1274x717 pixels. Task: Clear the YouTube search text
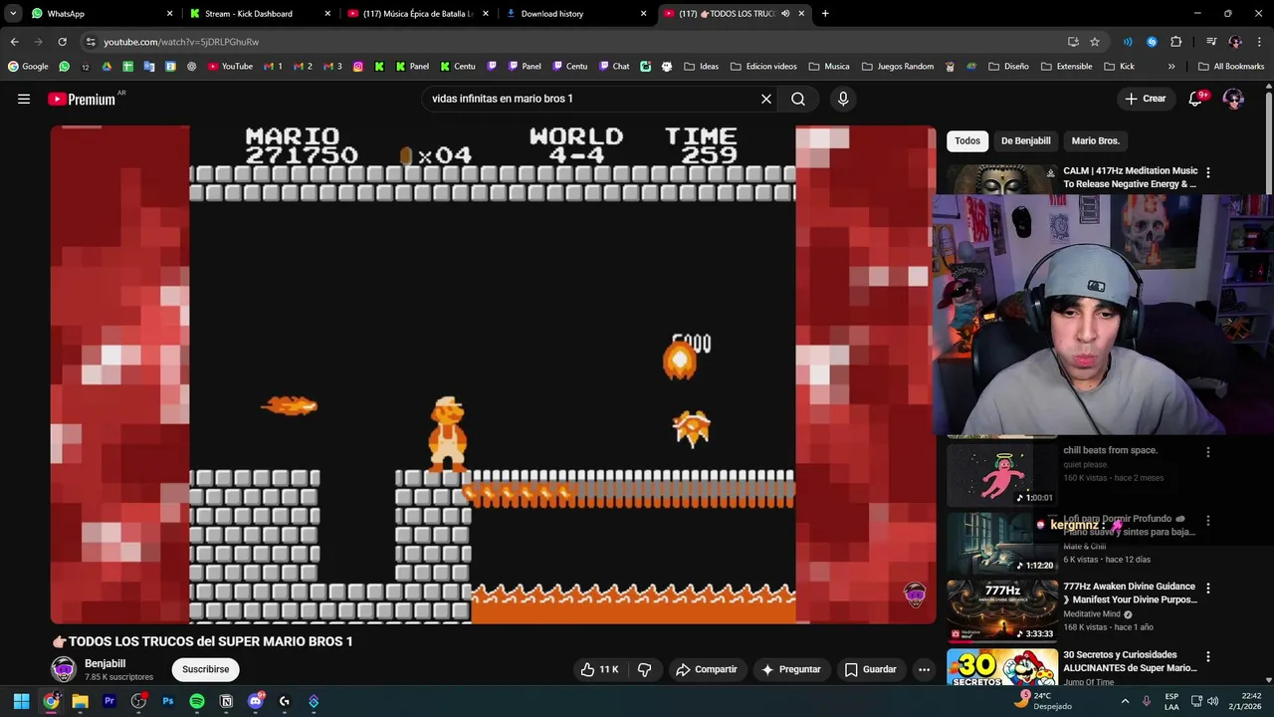tap(766, 99)
